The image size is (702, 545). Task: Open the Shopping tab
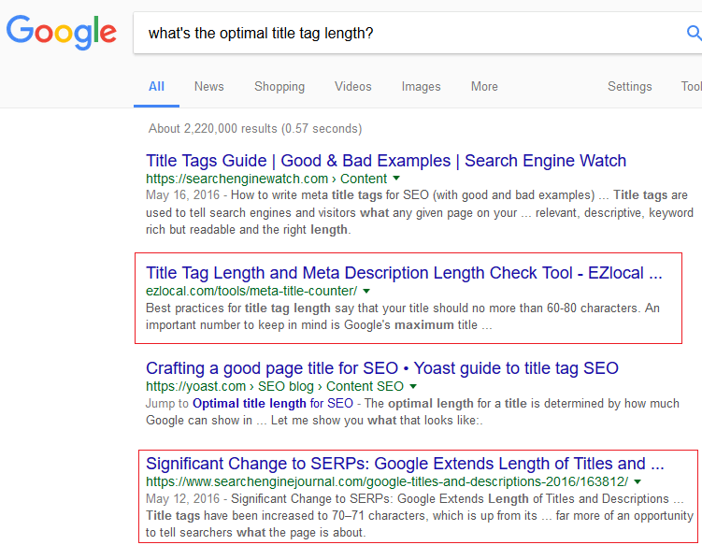279,86
